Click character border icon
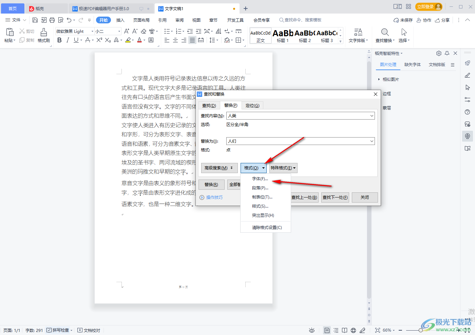The image size is (475, 335). tap(151, 40)
